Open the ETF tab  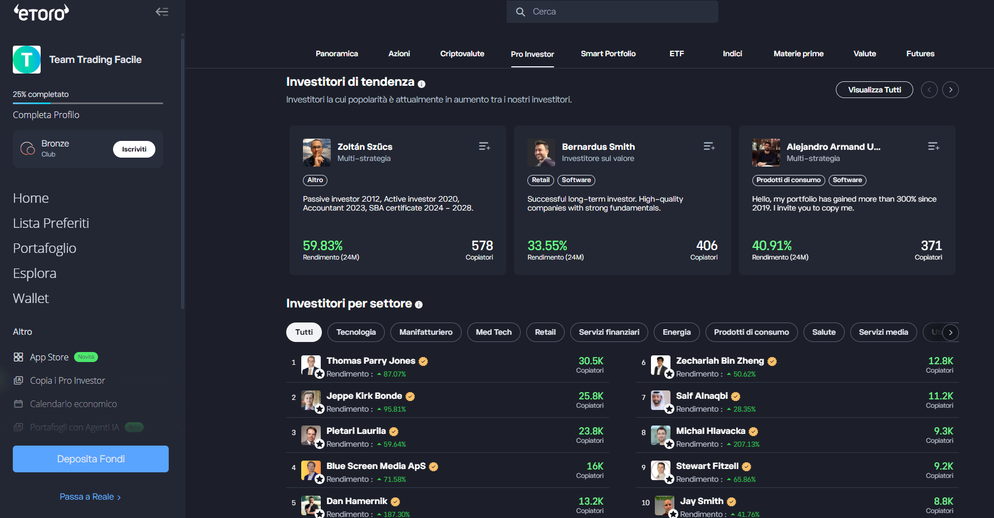[x=677, y=54]
